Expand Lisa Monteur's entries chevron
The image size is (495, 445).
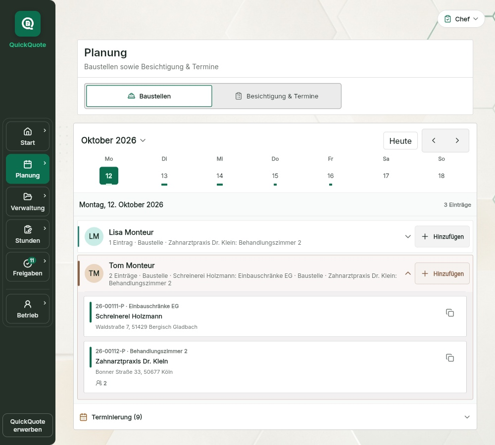(408, 236)
